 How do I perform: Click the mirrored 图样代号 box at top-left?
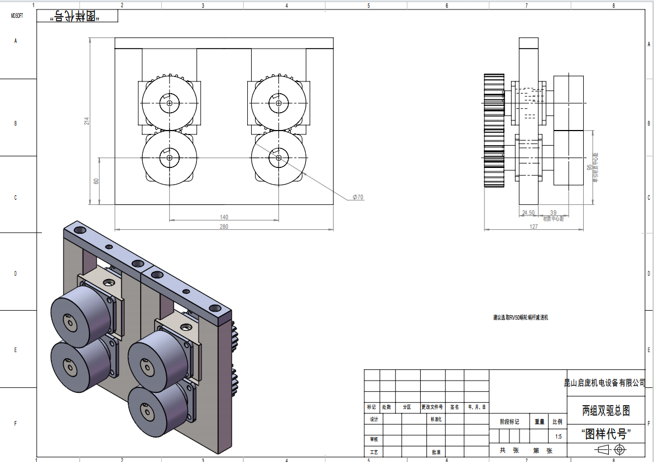77,16
